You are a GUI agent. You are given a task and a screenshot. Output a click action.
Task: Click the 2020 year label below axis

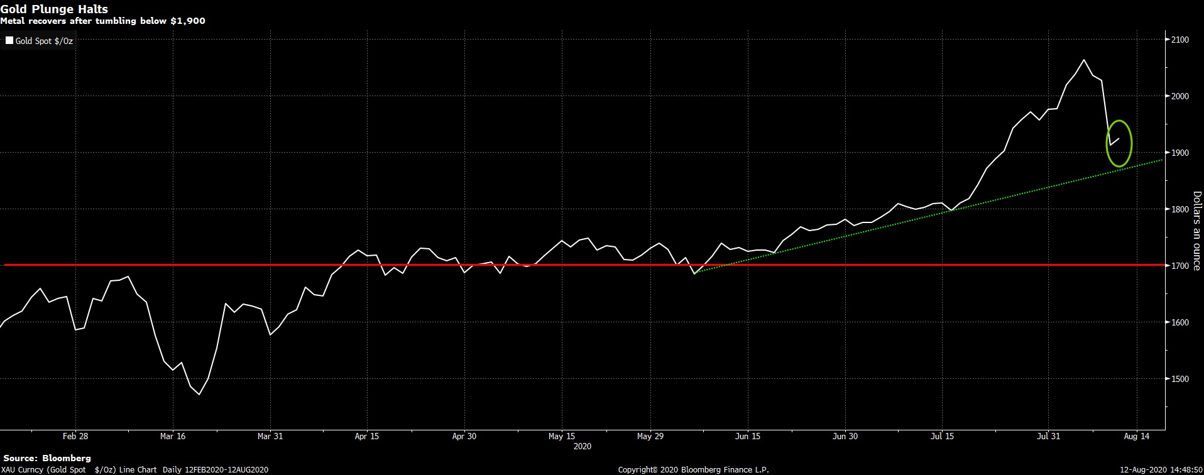[x=583, y=446]
